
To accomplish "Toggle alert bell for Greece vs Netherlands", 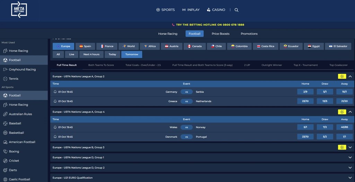I will point(55,101).
